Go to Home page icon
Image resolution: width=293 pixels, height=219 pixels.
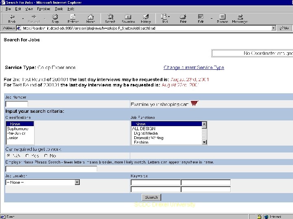point(91,19)
